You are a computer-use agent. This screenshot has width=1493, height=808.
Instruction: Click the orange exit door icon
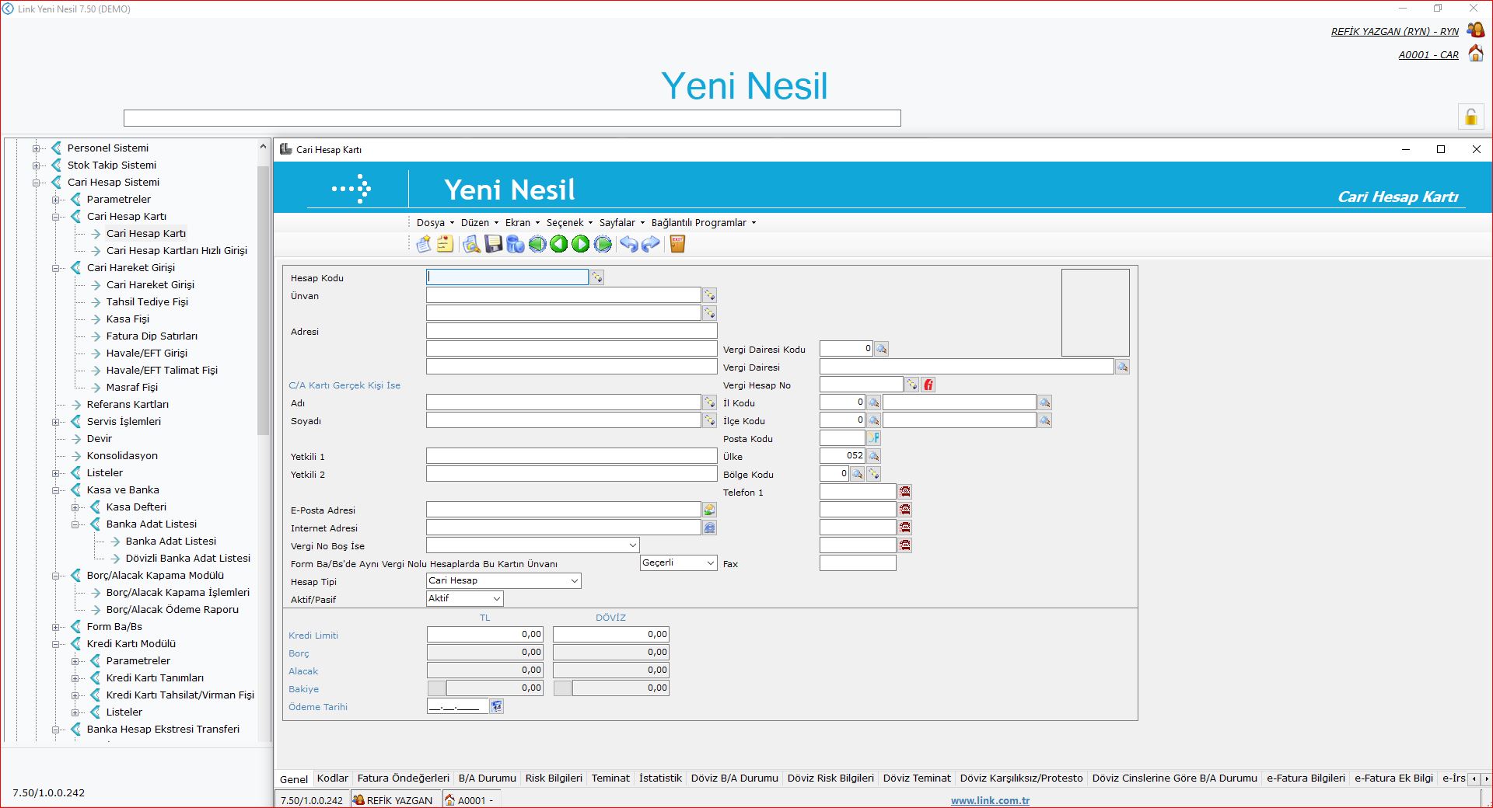tap(677, 245)
